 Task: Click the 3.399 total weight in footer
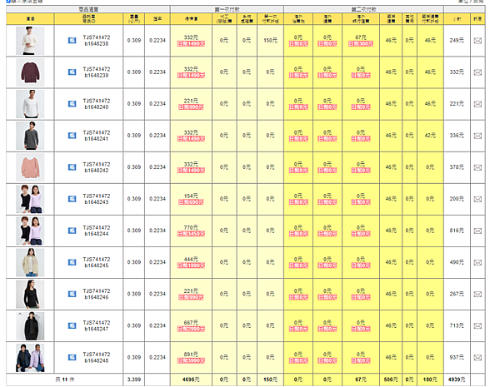pos(133,380)
